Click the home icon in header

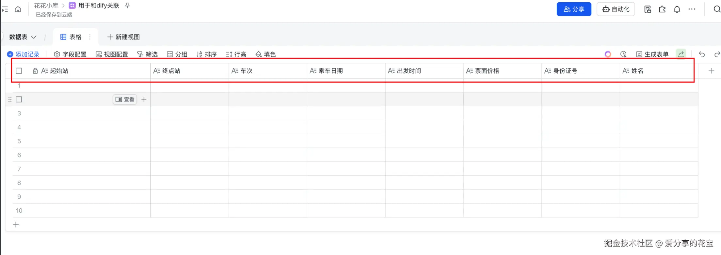(x=18, y=9)
